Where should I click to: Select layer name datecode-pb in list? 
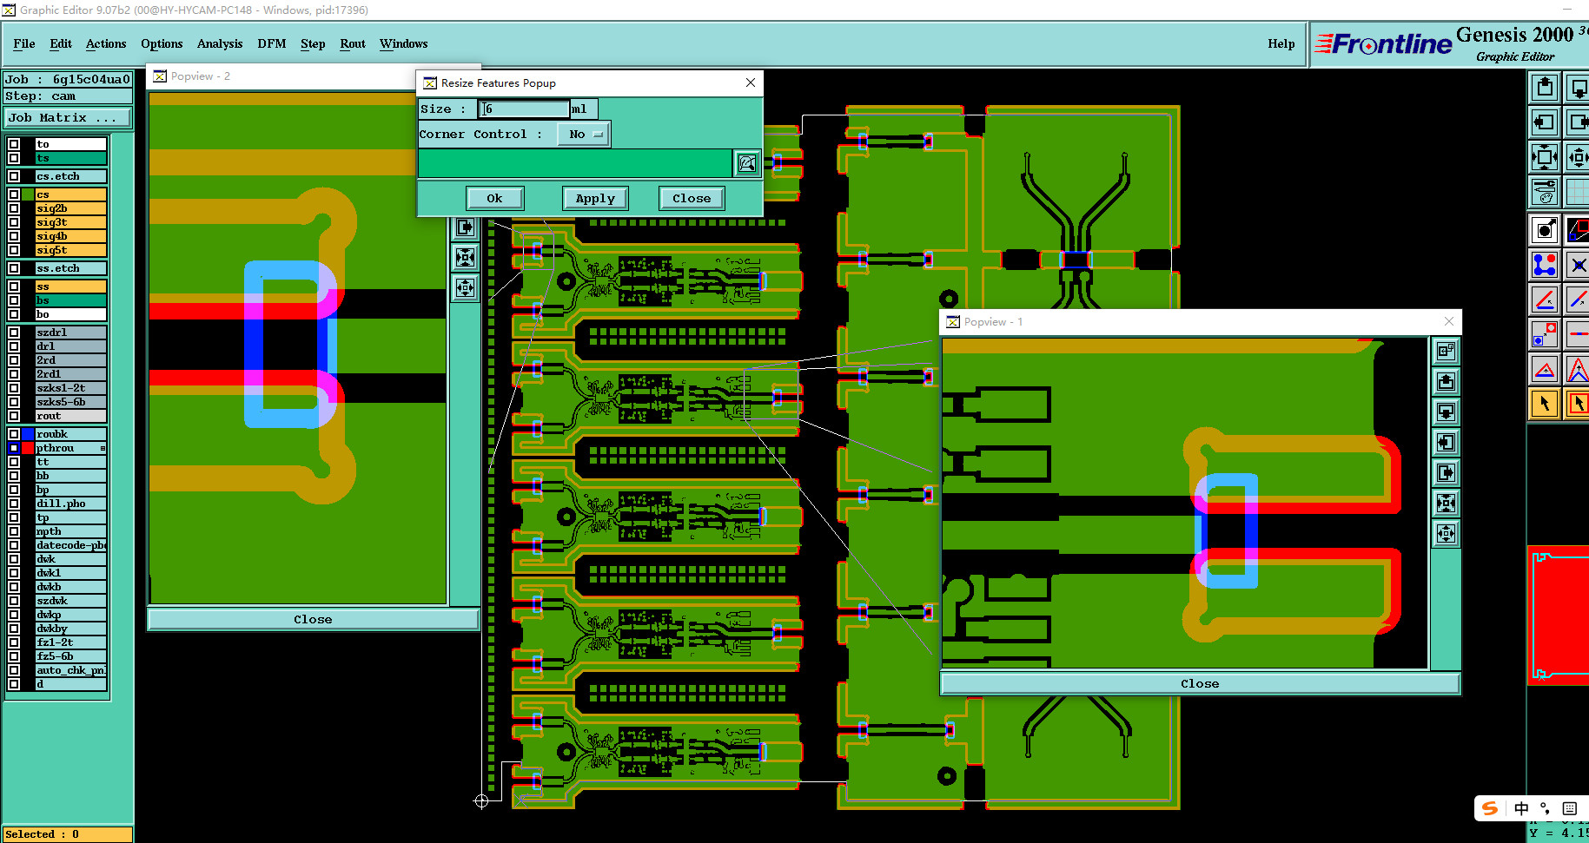(71, 545)
